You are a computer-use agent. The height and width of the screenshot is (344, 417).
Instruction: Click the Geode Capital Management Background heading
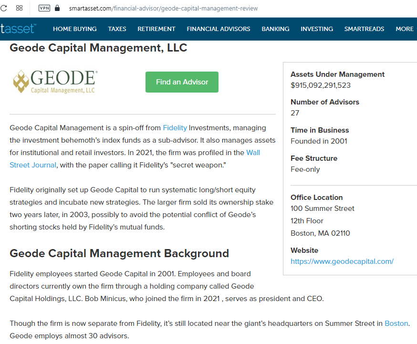click(119, 254)
